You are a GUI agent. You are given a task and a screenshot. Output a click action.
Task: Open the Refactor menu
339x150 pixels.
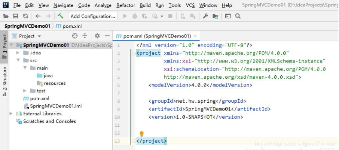click(x=126, y=5)
